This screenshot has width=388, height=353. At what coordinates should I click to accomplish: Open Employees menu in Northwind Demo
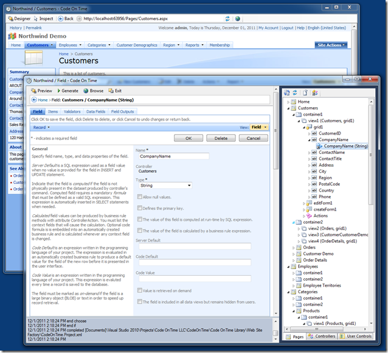(x=70, y=45)
